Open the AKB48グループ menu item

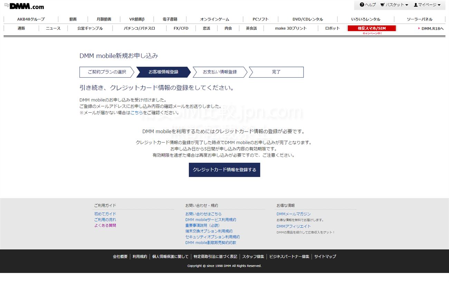[x=31, y=19]
